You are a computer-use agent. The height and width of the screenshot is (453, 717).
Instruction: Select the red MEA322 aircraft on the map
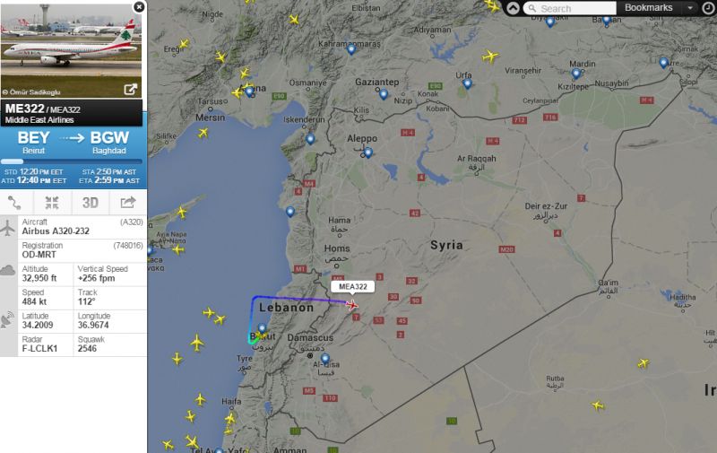(351, 305)
